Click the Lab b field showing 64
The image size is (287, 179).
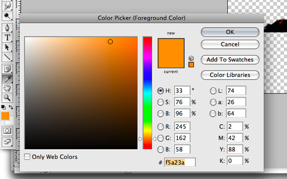click(236, 114)
